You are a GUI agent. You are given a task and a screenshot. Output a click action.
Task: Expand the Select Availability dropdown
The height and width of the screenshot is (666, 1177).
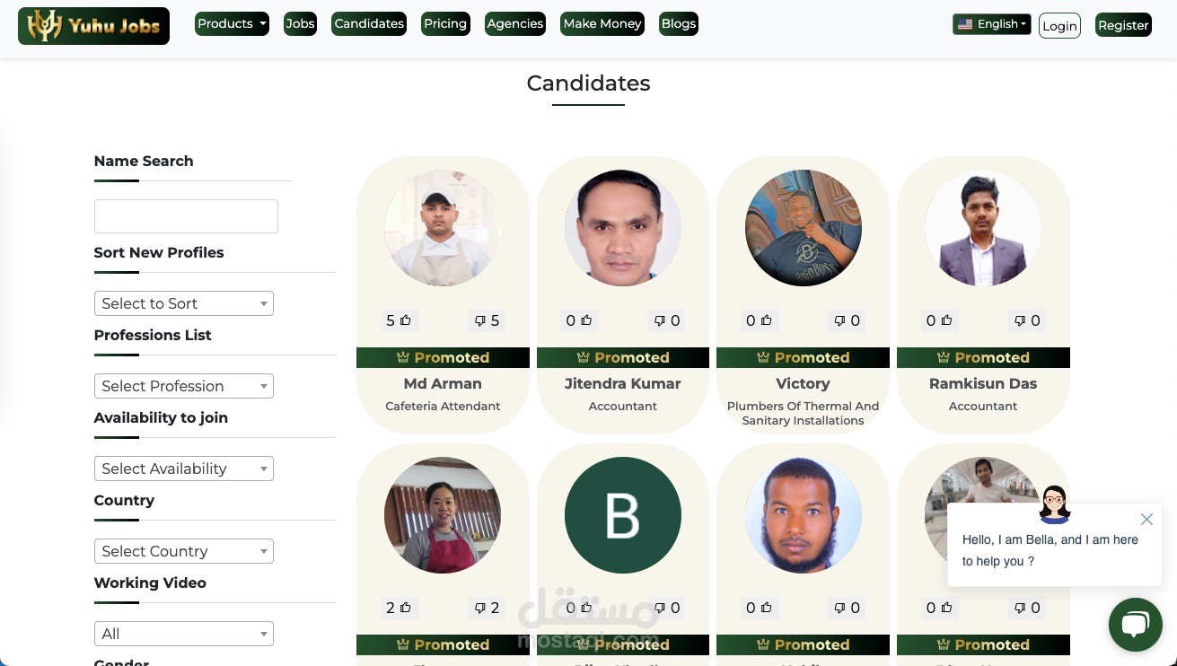pyautogui.click(x=183, y=469)
